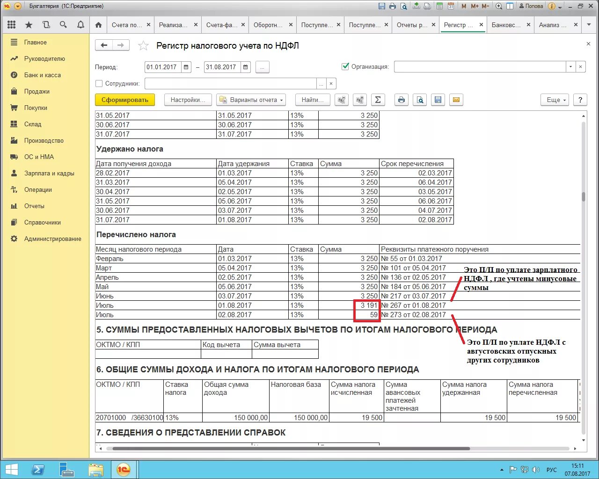Expand the Еще menu
The width and height of the screenshot is (599, 479).
click(555, 100)
